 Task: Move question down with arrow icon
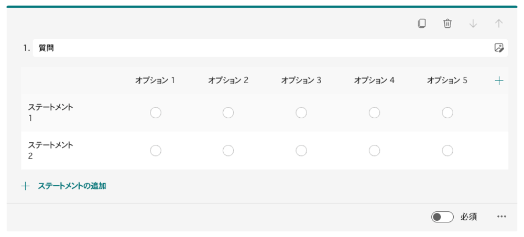[473, 24]
